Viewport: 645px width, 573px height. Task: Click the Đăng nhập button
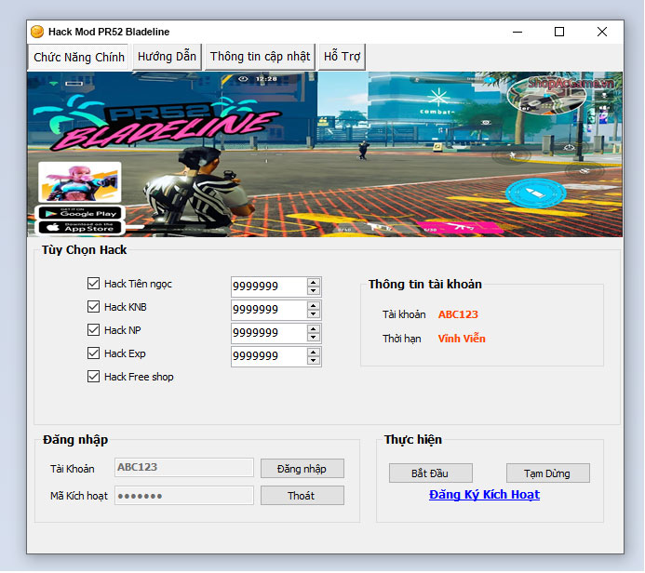click(302, 469)
